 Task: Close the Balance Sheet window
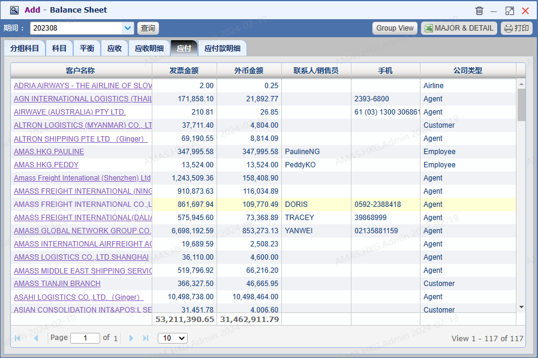[525, 11]
